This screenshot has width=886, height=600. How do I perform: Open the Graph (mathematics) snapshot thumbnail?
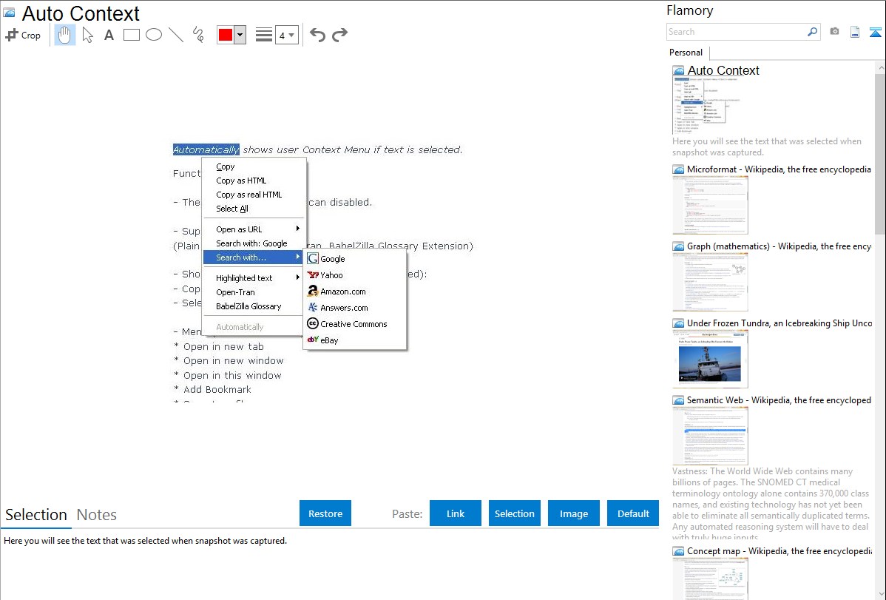pyautogui.click(x=710, y=282)
